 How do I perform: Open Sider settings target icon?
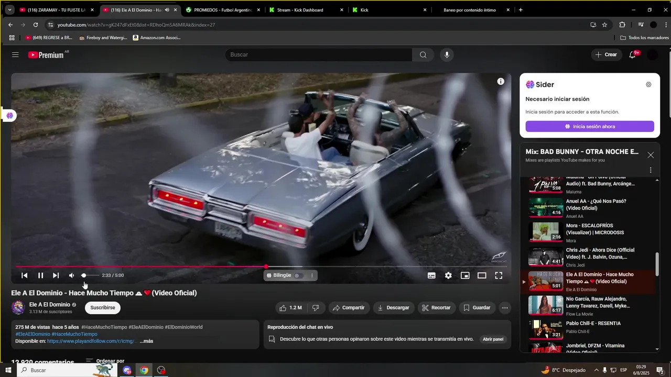point(648,84)
